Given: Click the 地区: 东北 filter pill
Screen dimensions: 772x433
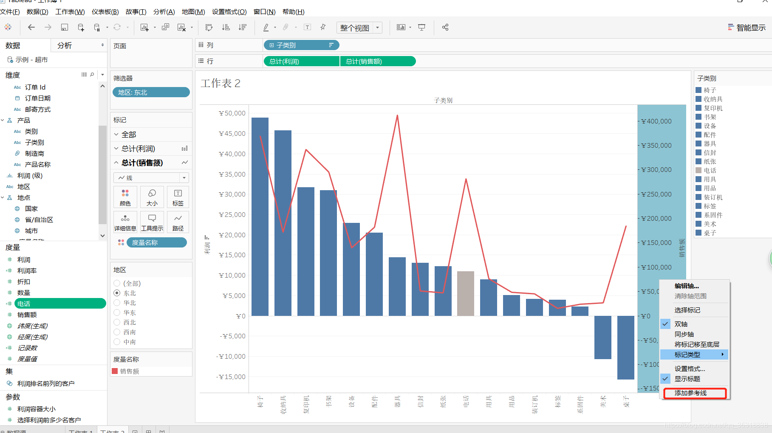Looking at the screenshot, I should [x=151, y=92].
